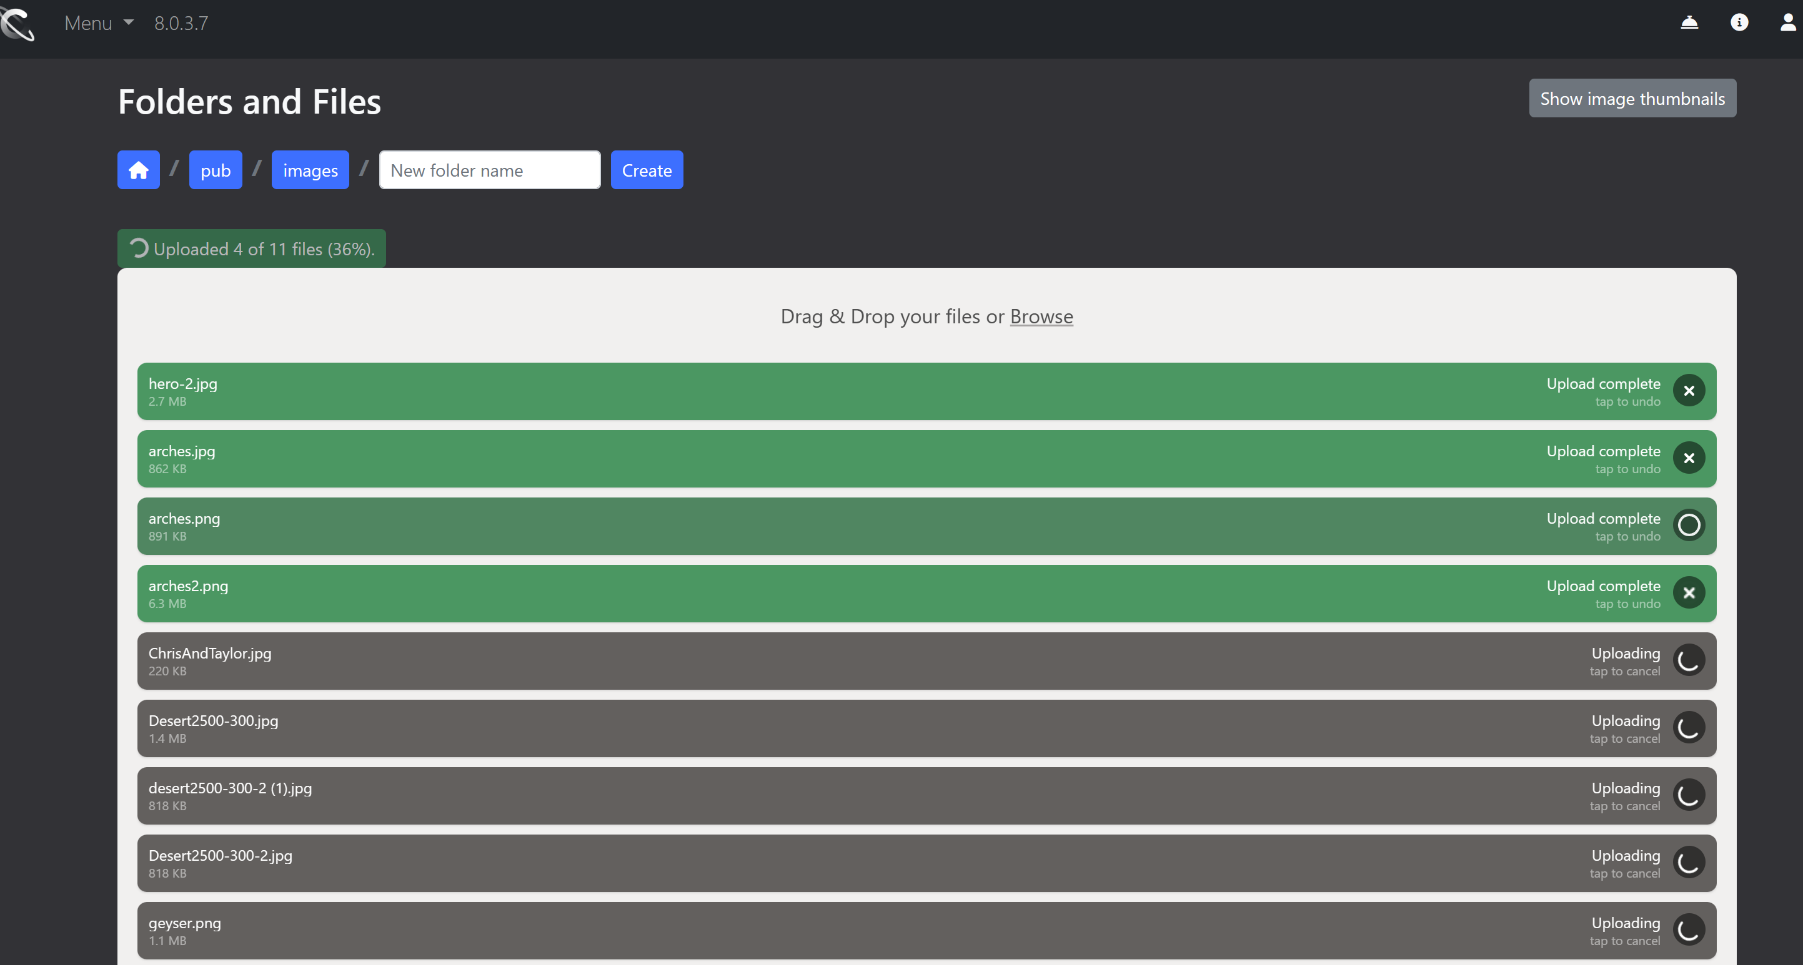Click the 862 KB size label
The image size is (1803, 965).
pos(167,469)
